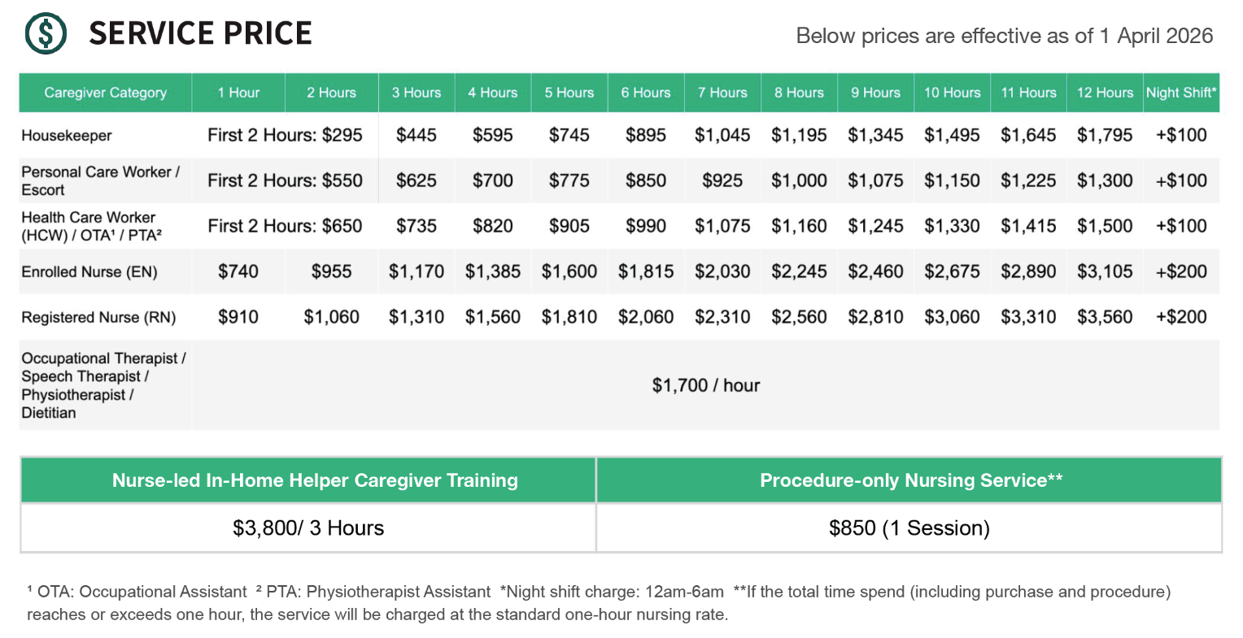Click the Night Shift column header
The image size is (1243, 638).
1180,93
